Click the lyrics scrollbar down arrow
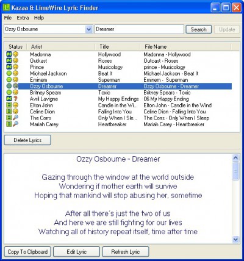Image resolution: width=244 pixels, height=261 pixels. coord(235,240)
